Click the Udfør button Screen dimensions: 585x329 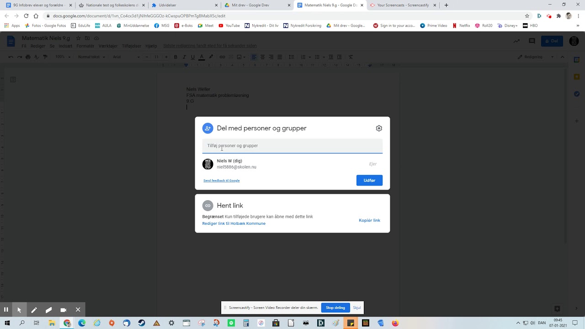tap(369, 180)
